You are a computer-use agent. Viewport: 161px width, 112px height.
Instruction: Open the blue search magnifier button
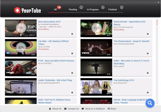(150, 103)
